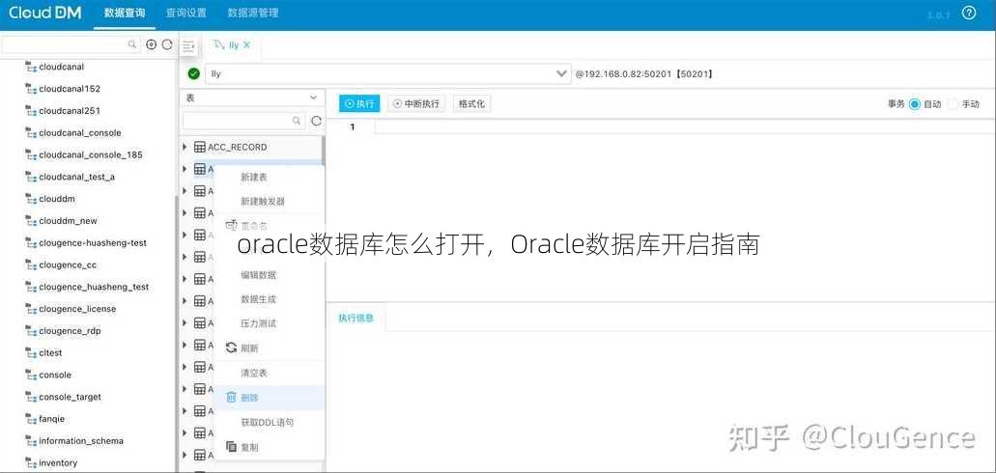Screen dimensions: 996x473
Task: Click the schema icon beside fanqie
Action: click(x=31, y=419)
